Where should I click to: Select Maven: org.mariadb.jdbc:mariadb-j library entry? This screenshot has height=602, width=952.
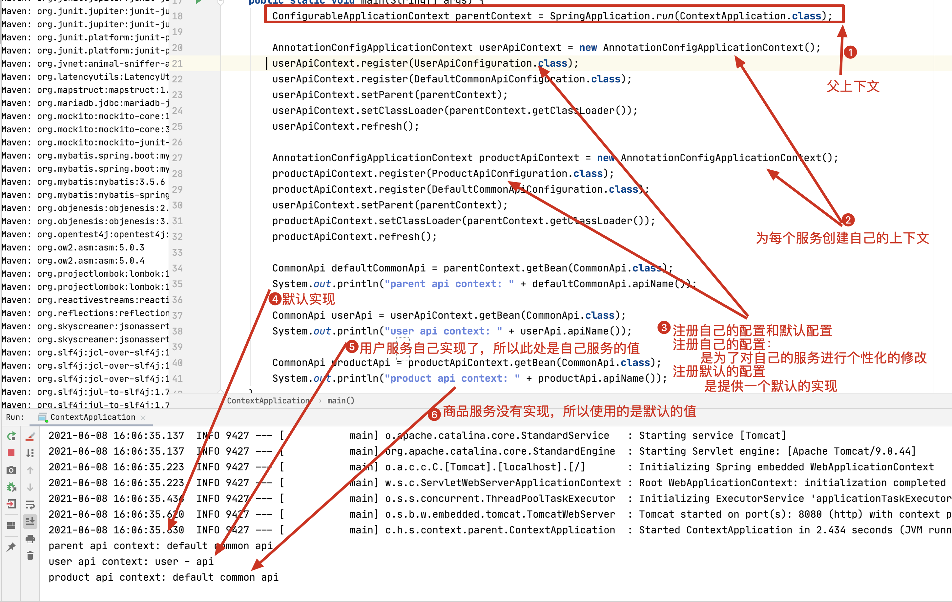85,103
